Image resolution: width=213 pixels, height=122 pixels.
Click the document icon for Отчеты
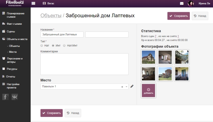click(3, 76)
